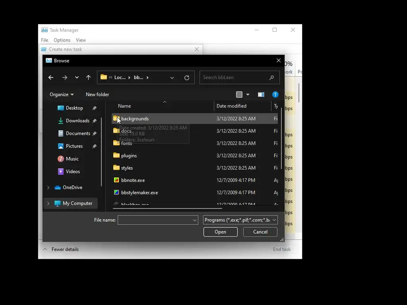Select Music in the navigation pane
The image size is (407, 305).
pos(72,159)
